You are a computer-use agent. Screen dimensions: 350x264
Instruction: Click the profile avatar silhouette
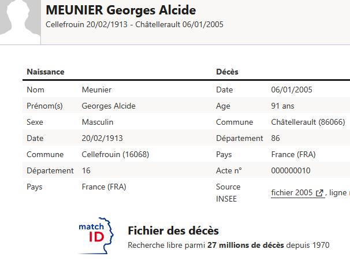click(20, 17)
